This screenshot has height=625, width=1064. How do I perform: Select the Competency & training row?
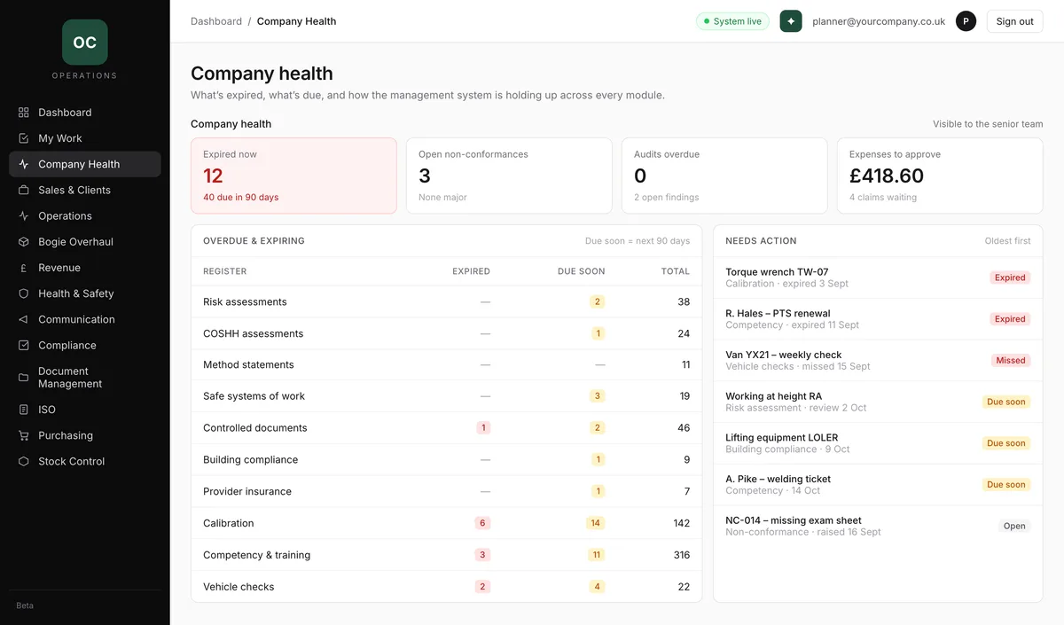coord(446,555)
